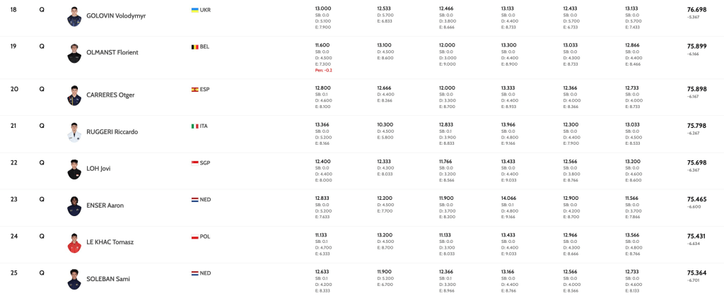Viewport: 724px width, 298px height.
Task: Click total score 76.698 for Golovin
Action: (696, 10)
